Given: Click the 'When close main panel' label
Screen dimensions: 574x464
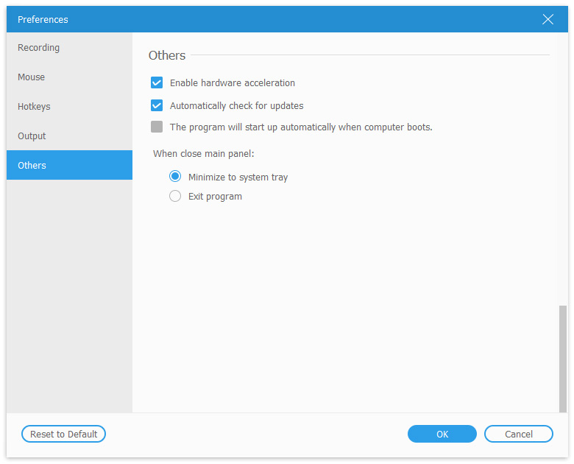Looking at the screenshot, I should [x=203, y=154].
